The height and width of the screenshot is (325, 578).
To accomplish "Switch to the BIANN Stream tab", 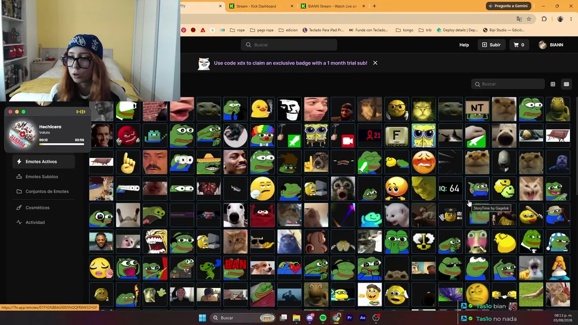I will [x=332, y=6].
